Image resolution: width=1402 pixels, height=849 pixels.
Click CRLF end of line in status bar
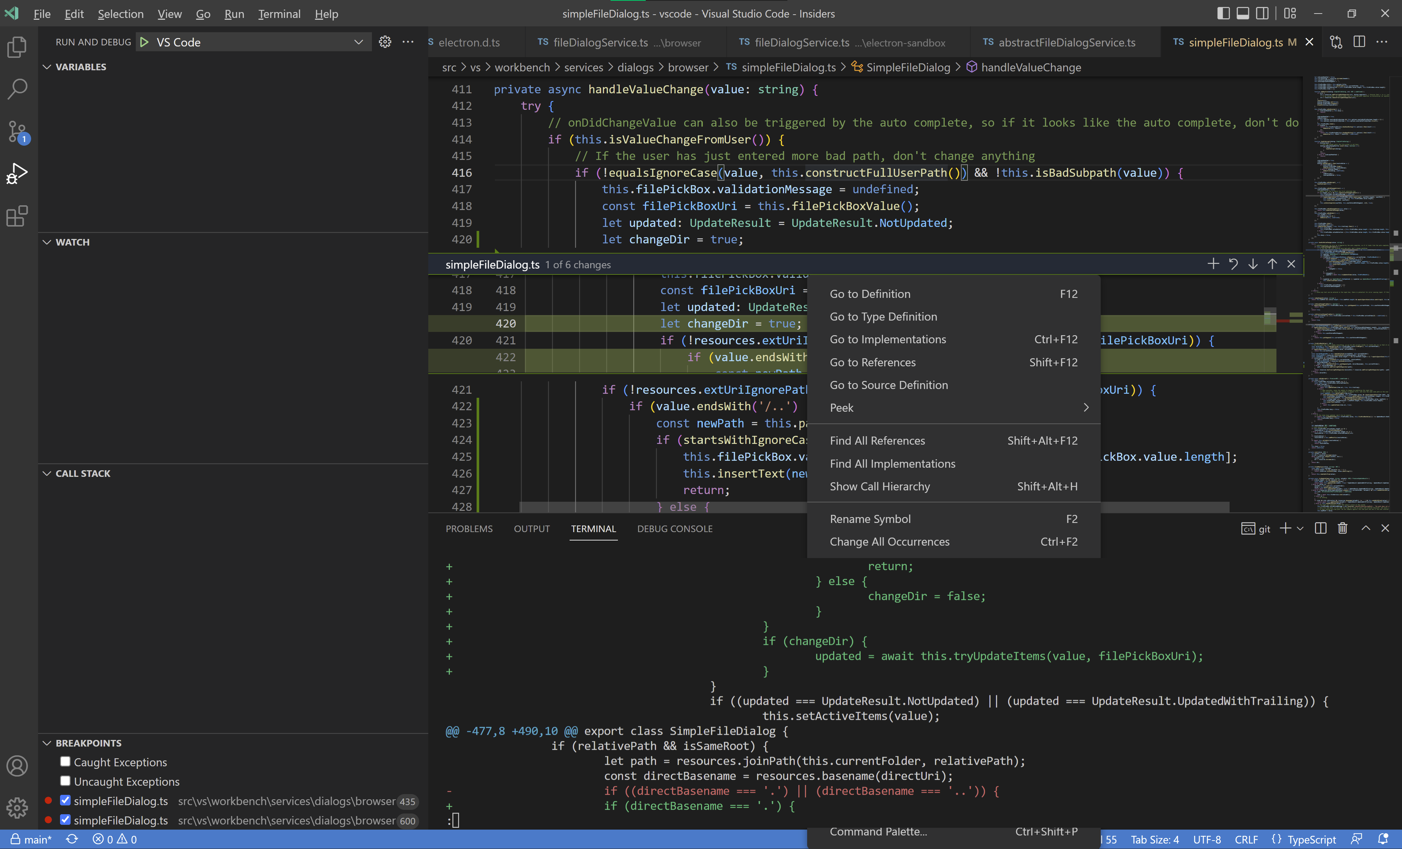tap(1246, 839)
